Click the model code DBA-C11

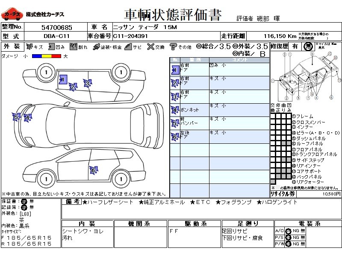pyautogui.click(x=56, y=36)
